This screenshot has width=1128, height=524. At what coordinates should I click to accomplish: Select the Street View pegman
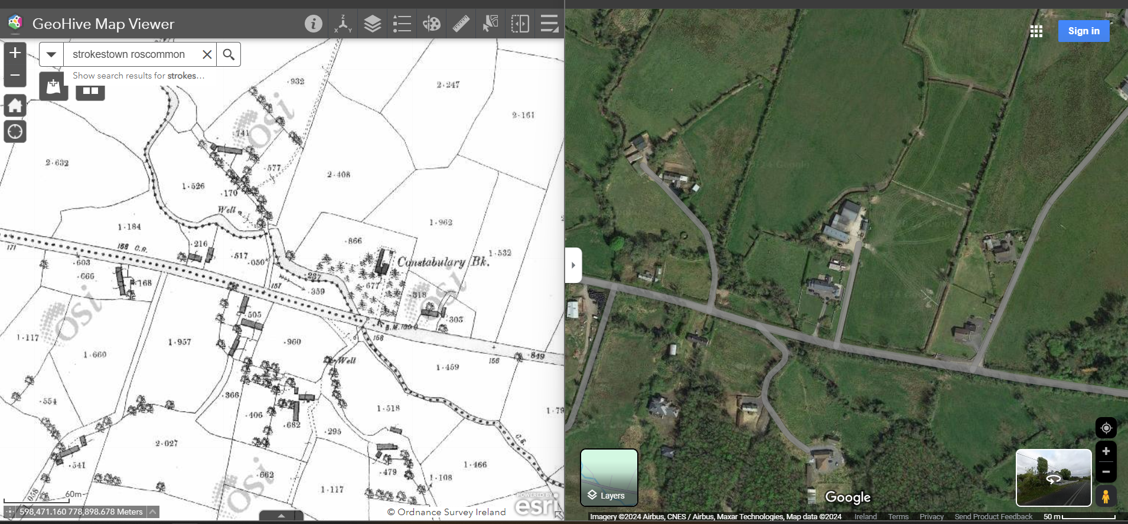tap(1106, 496)
